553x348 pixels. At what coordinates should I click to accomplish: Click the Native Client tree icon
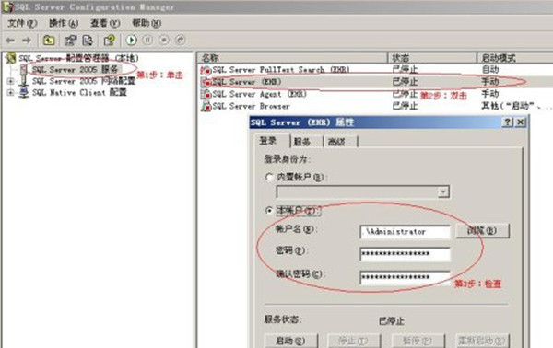point(24,93)
